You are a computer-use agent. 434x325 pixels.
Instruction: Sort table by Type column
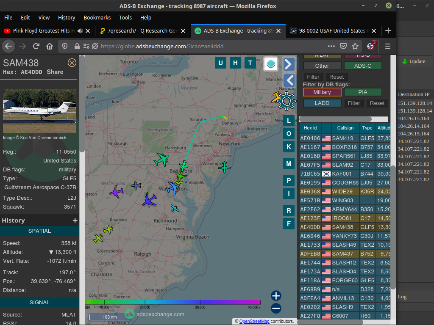point(367,128)
